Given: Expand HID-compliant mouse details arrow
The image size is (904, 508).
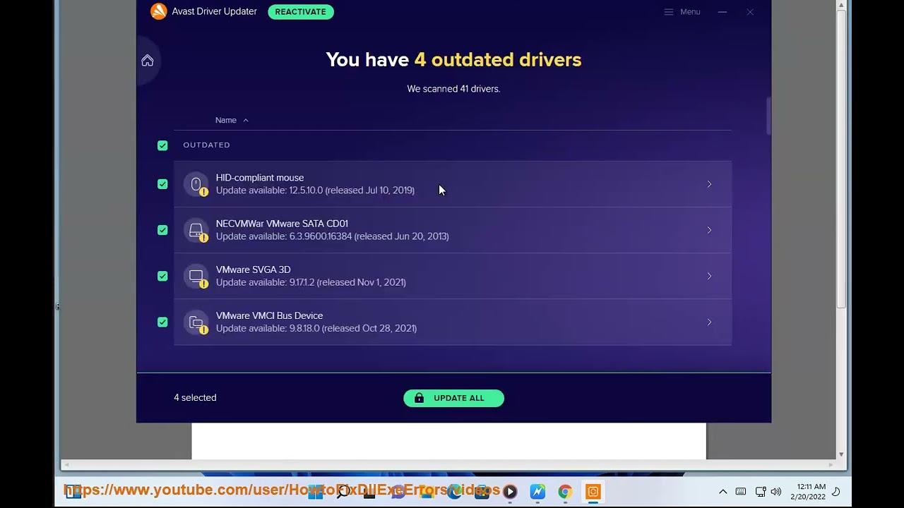Looking at the screenshot, I should 709,184.
